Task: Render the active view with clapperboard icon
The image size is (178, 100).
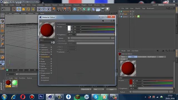Action: pyautogui.click(x=59, y=9)
